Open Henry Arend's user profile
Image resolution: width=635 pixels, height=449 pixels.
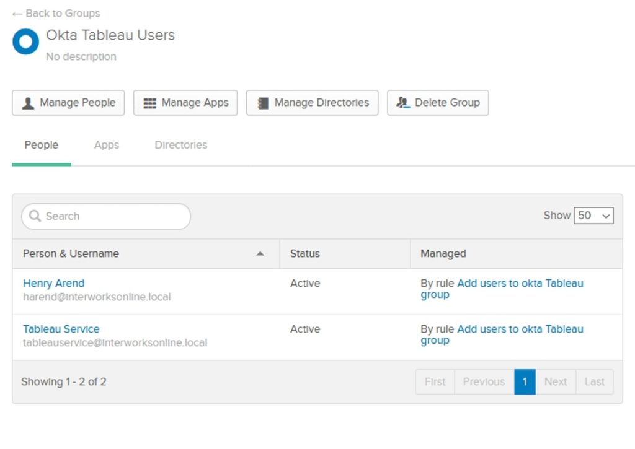[x=53, y=283]
